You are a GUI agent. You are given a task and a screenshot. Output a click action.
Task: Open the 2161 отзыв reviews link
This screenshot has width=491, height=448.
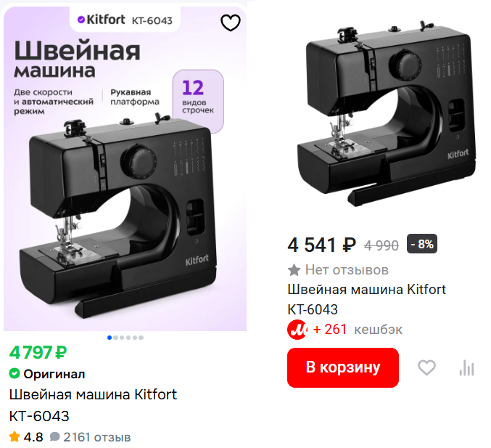[x=96, y=437]
